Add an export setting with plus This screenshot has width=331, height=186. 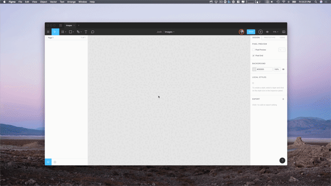[283, 99]
